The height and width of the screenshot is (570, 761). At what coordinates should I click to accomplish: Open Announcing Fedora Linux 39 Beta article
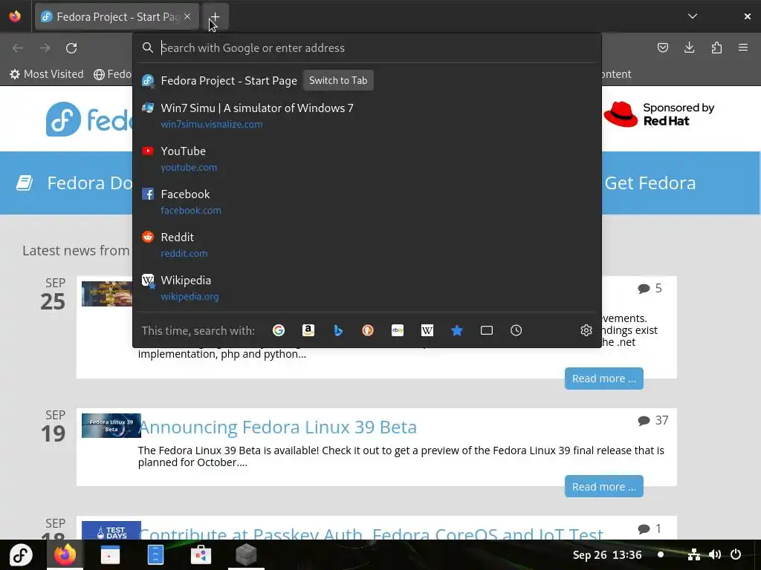tap(278, 427)
